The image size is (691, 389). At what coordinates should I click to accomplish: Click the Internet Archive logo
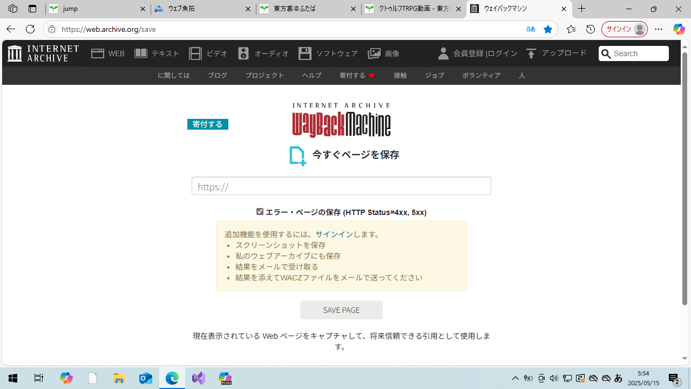tap(43, 53)
